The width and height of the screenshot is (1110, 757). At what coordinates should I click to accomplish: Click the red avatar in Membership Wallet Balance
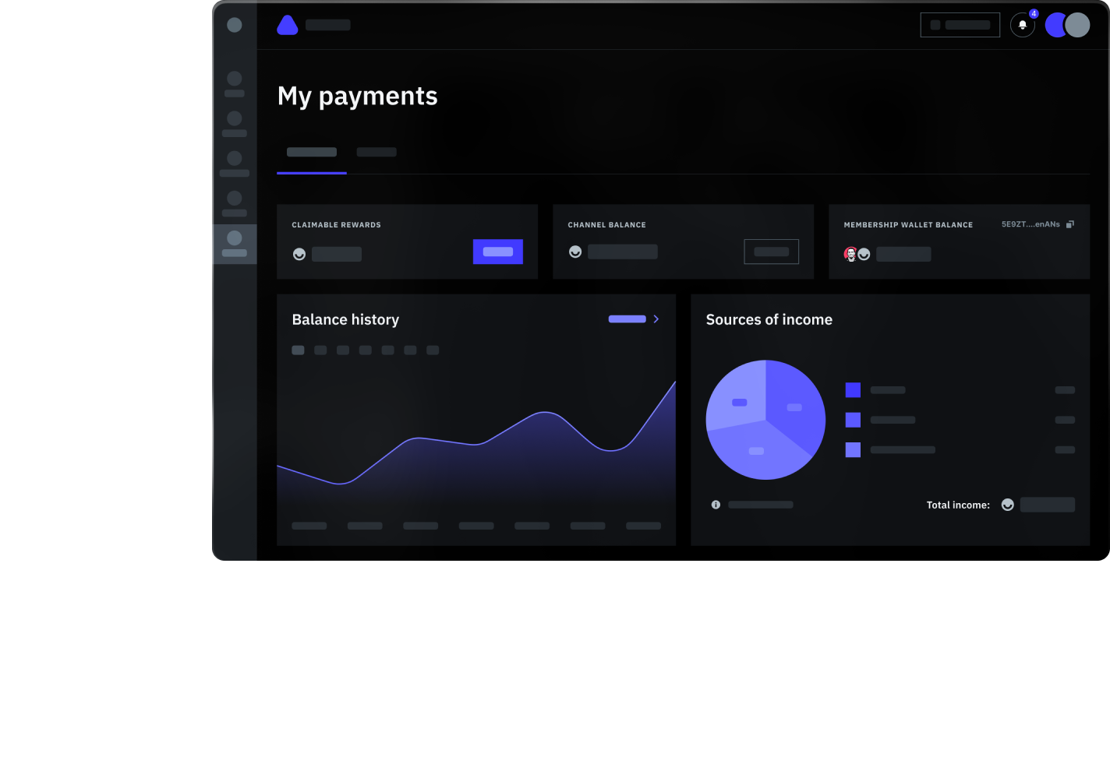851,252
